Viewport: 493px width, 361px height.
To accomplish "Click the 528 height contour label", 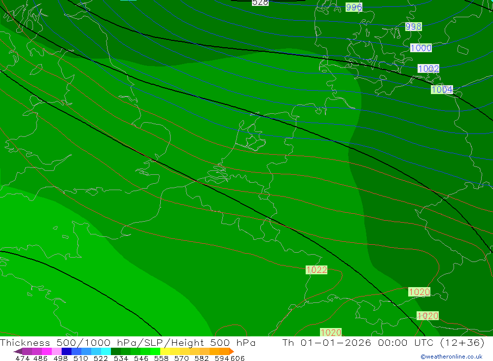I will click(x=260, y=2).
